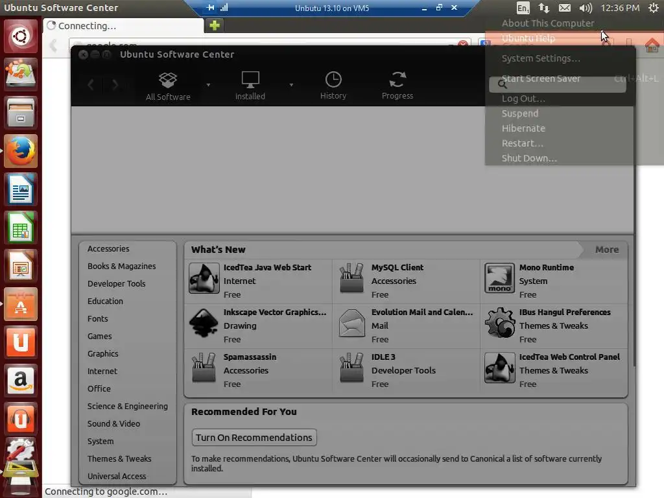Click More in What's New
664x498 pixels.
point(607,250)
